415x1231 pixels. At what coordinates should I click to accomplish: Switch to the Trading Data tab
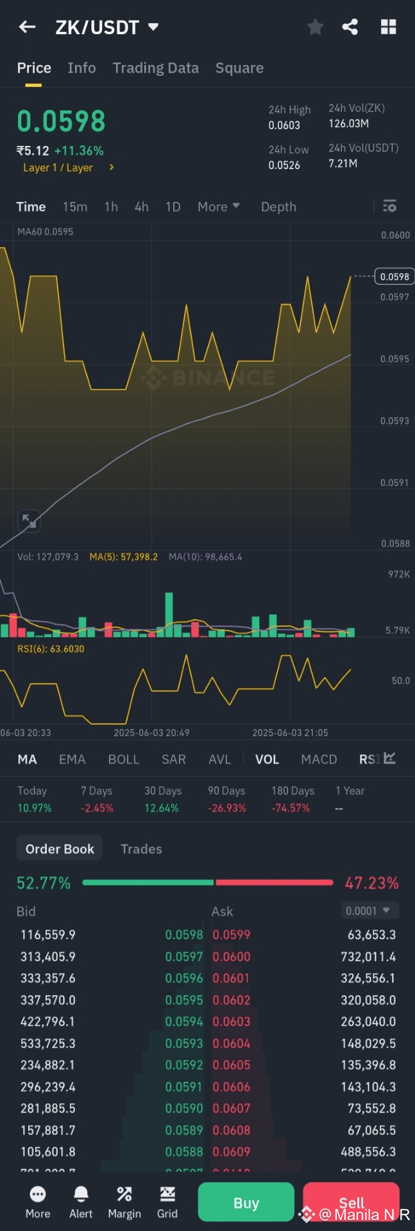coord(156,68)
